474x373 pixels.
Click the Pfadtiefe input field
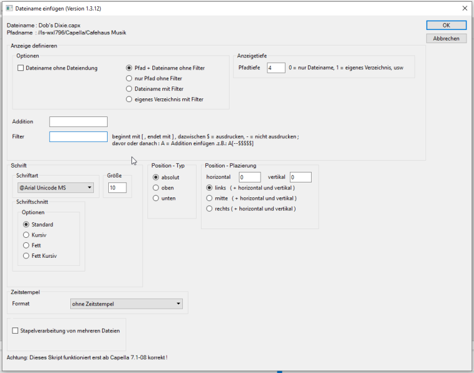276,68
